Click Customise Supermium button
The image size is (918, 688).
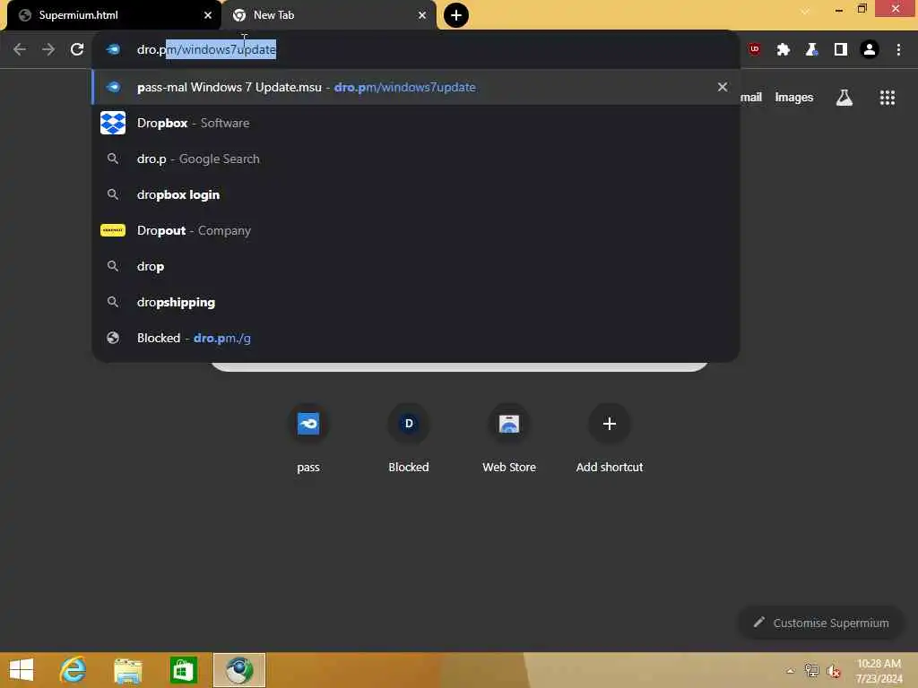coord(821,623)
